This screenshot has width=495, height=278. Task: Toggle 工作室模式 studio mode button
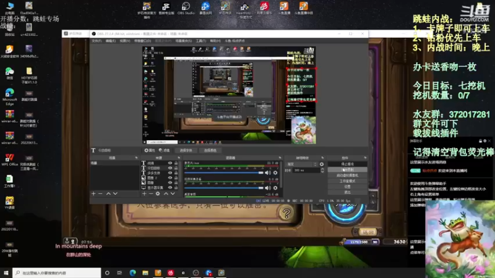(x=347, y=181)
